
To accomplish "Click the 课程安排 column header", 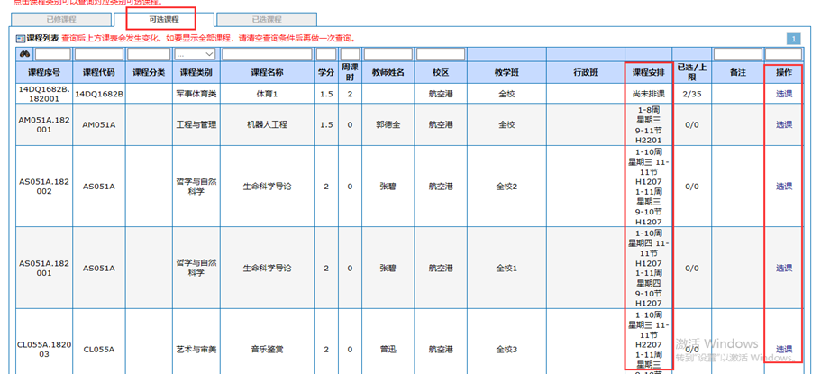I will point(648,72).
